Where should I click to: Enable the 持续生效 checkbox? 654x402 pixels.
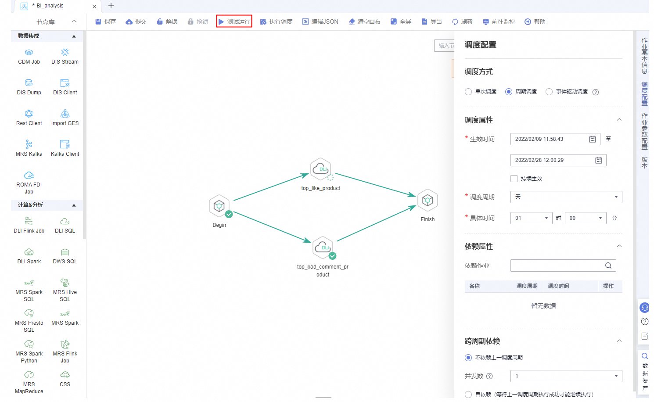(x=514, y=179)
